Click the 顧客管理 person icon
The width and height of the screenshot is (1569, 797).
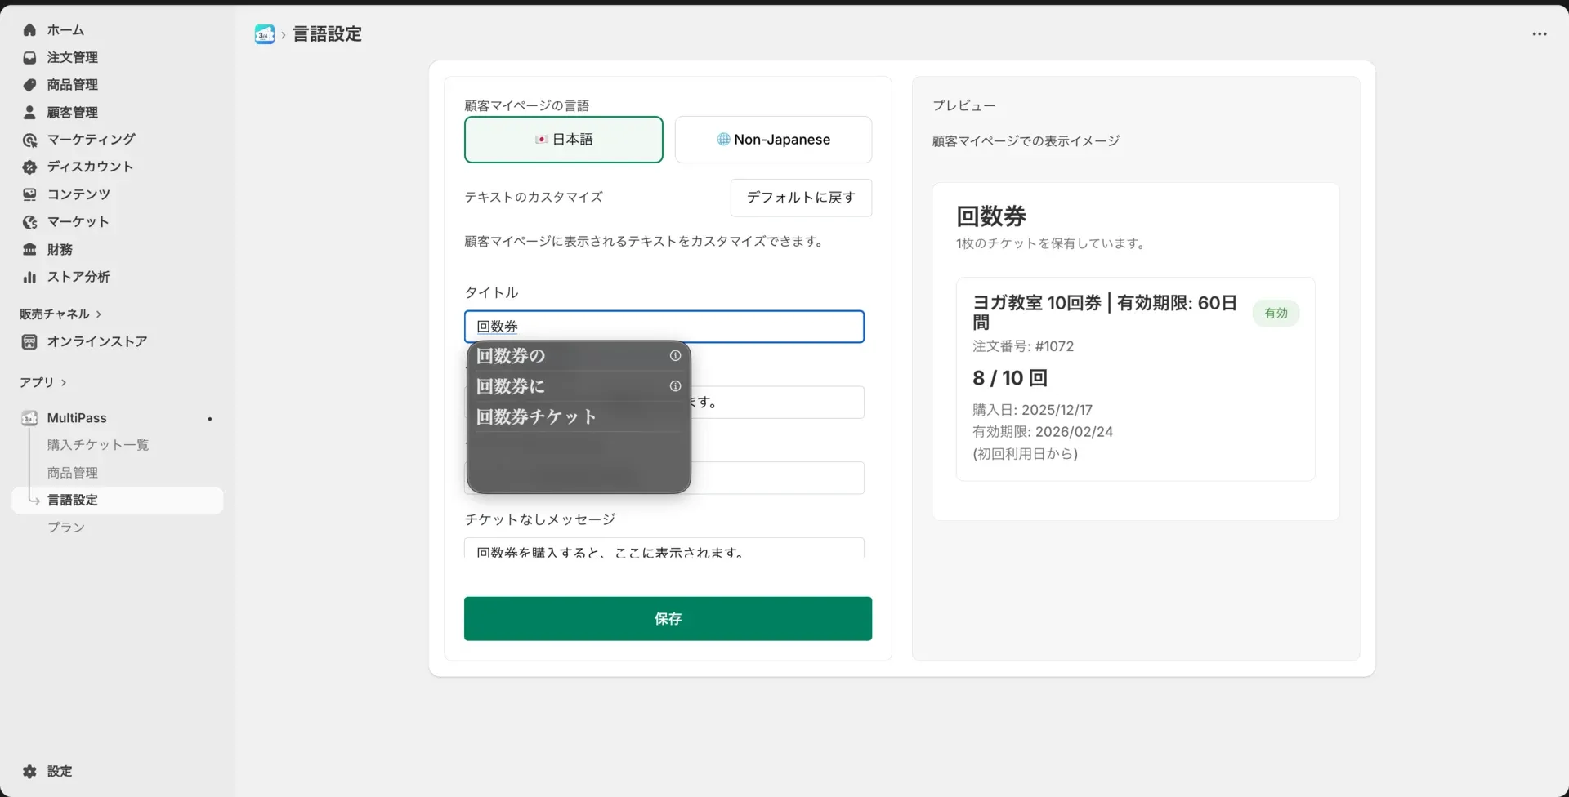29,113
